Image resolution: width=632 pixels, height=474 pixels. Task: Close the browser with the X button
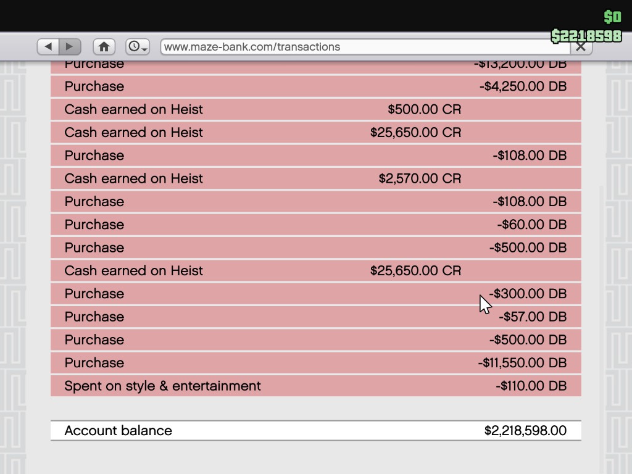point(580,47)
